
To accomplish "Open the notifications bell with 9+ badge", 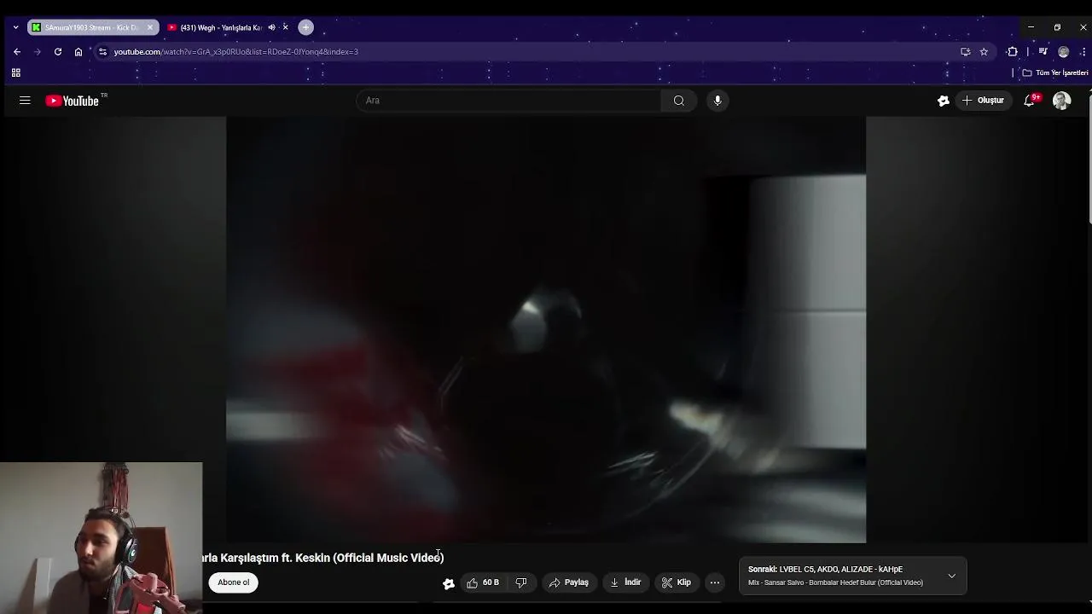I will 1030,101.
